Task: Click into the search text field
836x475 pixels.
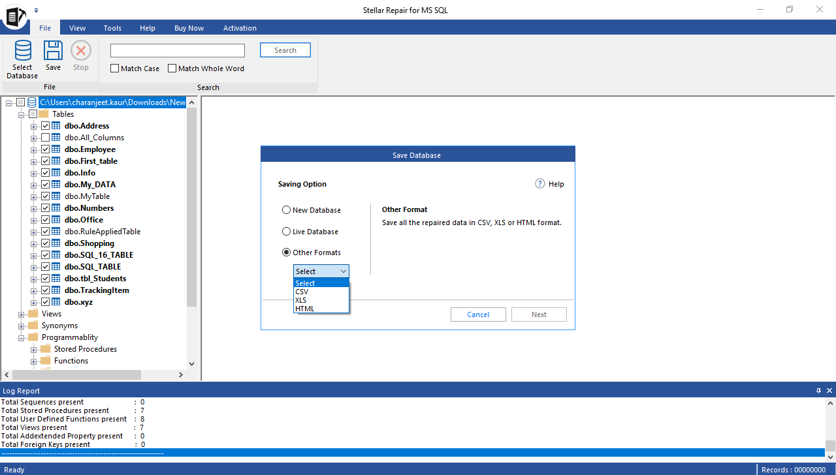Action: (x=178, y=50)
